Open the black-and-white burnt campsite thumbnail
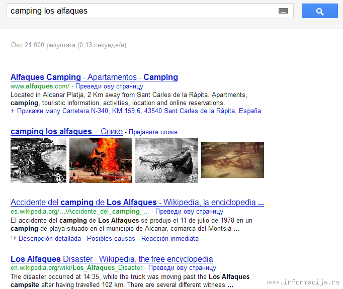Viewport: 343px width, 289px height. pos(39,160)
